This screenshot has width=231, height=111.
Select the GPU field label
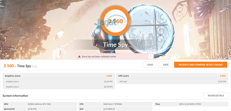(6, 104)
